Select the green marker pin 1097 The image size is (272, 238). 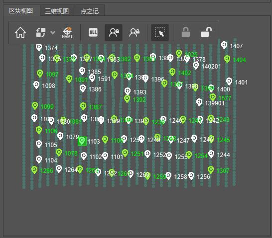40,74
